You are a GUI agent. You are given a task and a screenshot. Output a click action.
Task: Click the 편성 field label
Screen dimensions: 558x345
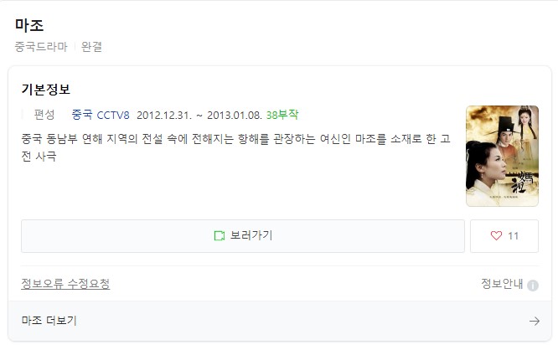coord(44,115)
